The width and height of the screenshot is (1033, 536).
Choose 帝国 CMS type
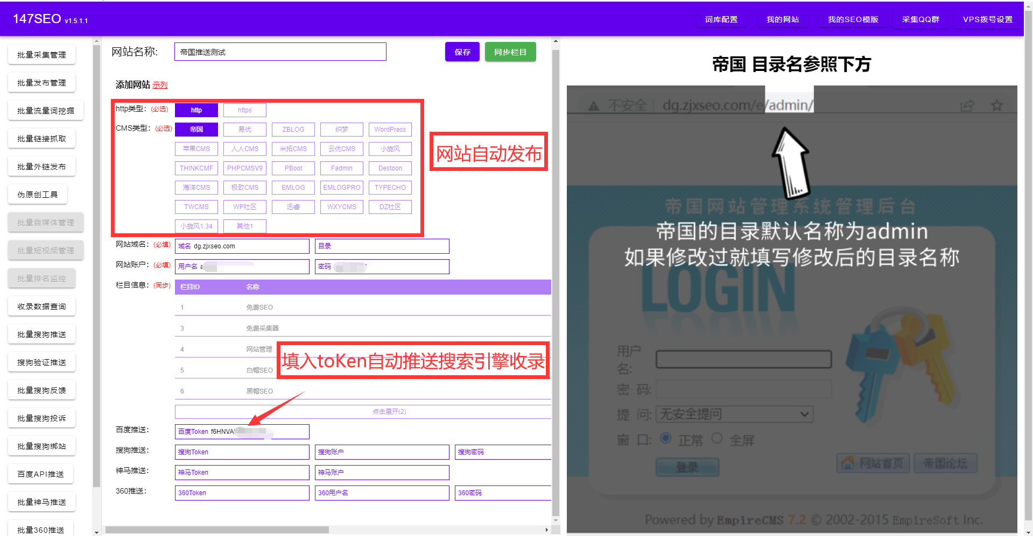(196, 130)
